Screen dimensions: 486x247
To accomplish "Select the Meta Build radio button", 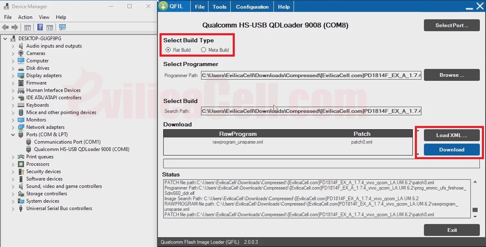I will [204, 50].
